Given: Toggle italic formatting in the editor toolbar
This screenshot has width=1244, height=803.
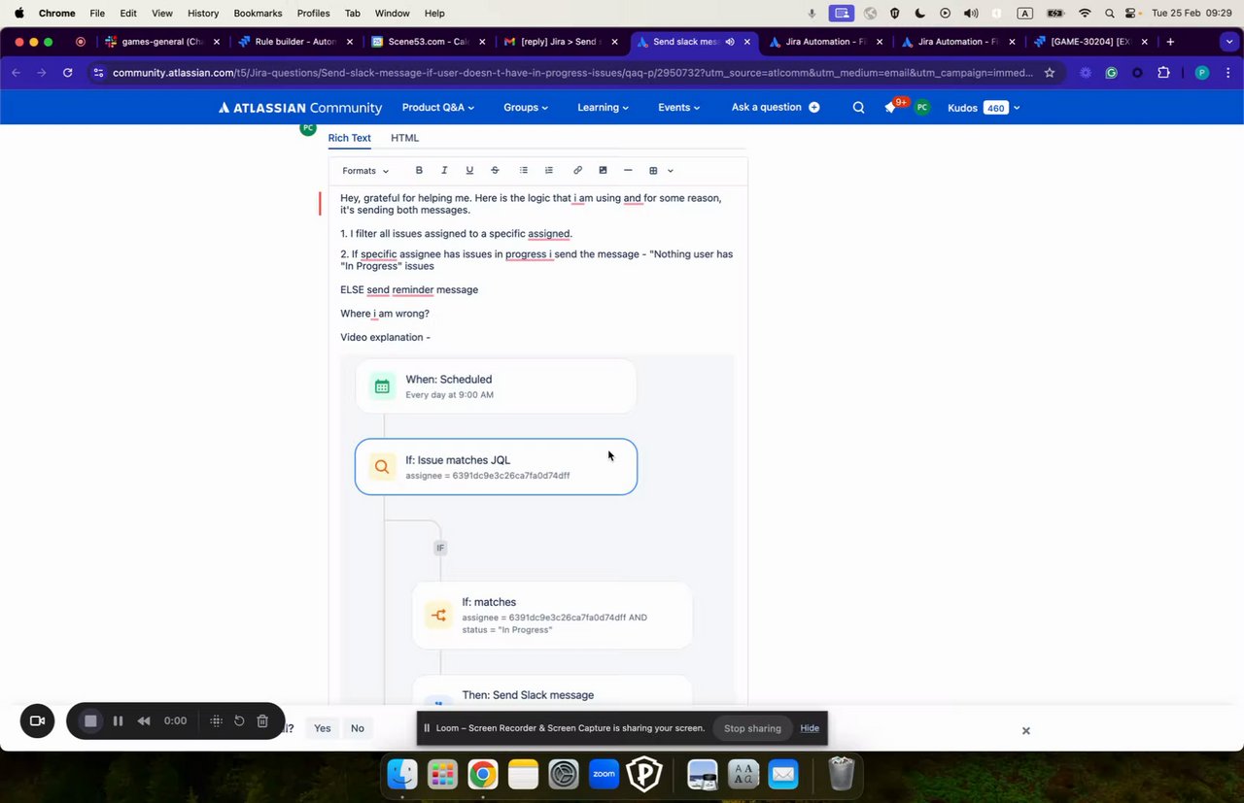Looking at the screenshot, I should (x=444, y=170).
